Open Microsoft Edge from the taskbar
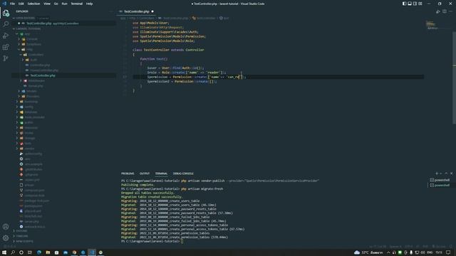 (39, 252)
